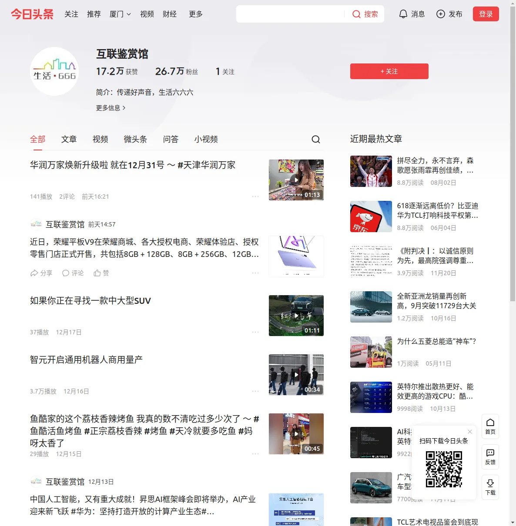Click into the top search input field
The image size is (516, 526).
(x=290, y=14)
